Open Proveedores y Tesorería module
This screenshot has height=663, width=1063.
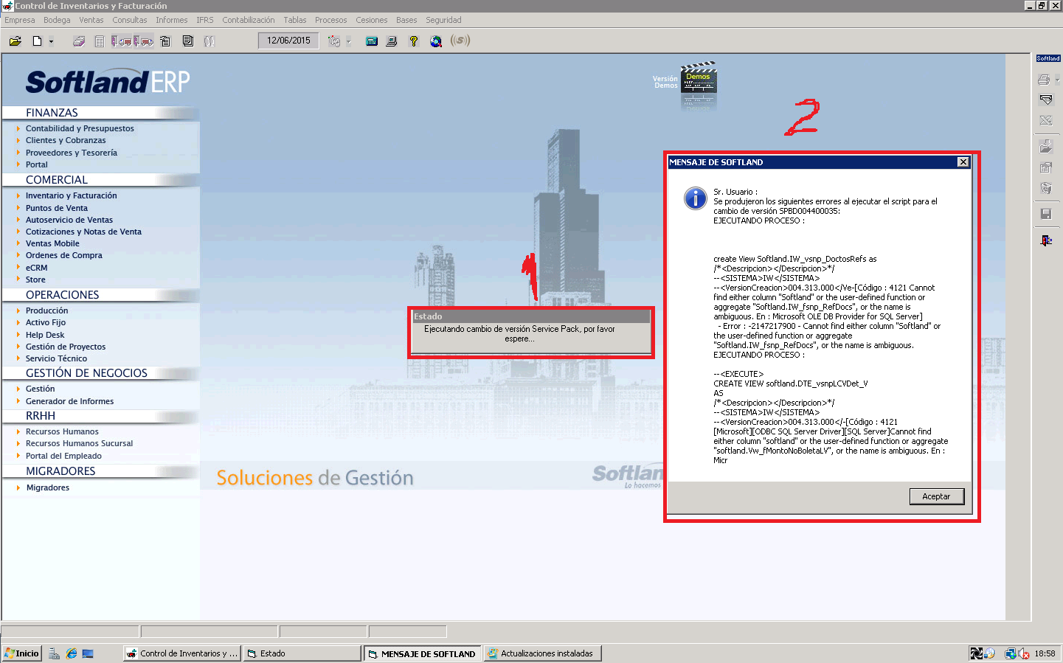point(72,153)
